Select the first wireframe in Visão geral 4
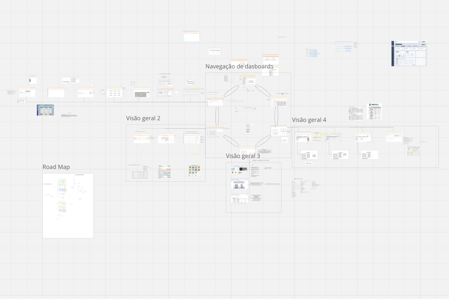Image resolution: width=449 pixels, height=299 pixels. tap(303, 137)
